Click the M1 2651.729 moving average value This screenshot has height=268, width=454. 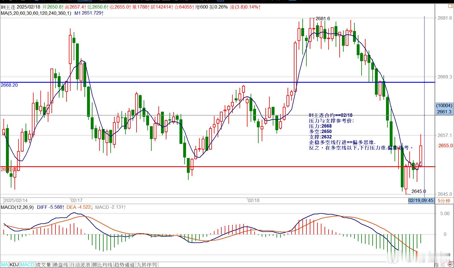tap(89, 13)
